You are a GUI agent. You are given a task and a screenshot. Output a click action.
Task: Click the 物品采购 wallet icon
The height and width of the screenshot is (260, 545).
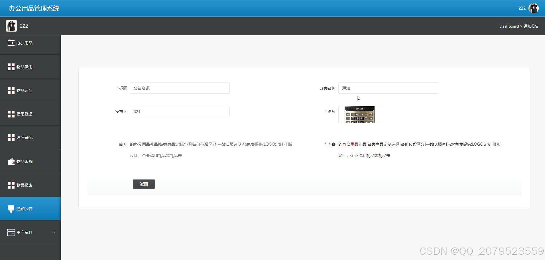point(11,162)
